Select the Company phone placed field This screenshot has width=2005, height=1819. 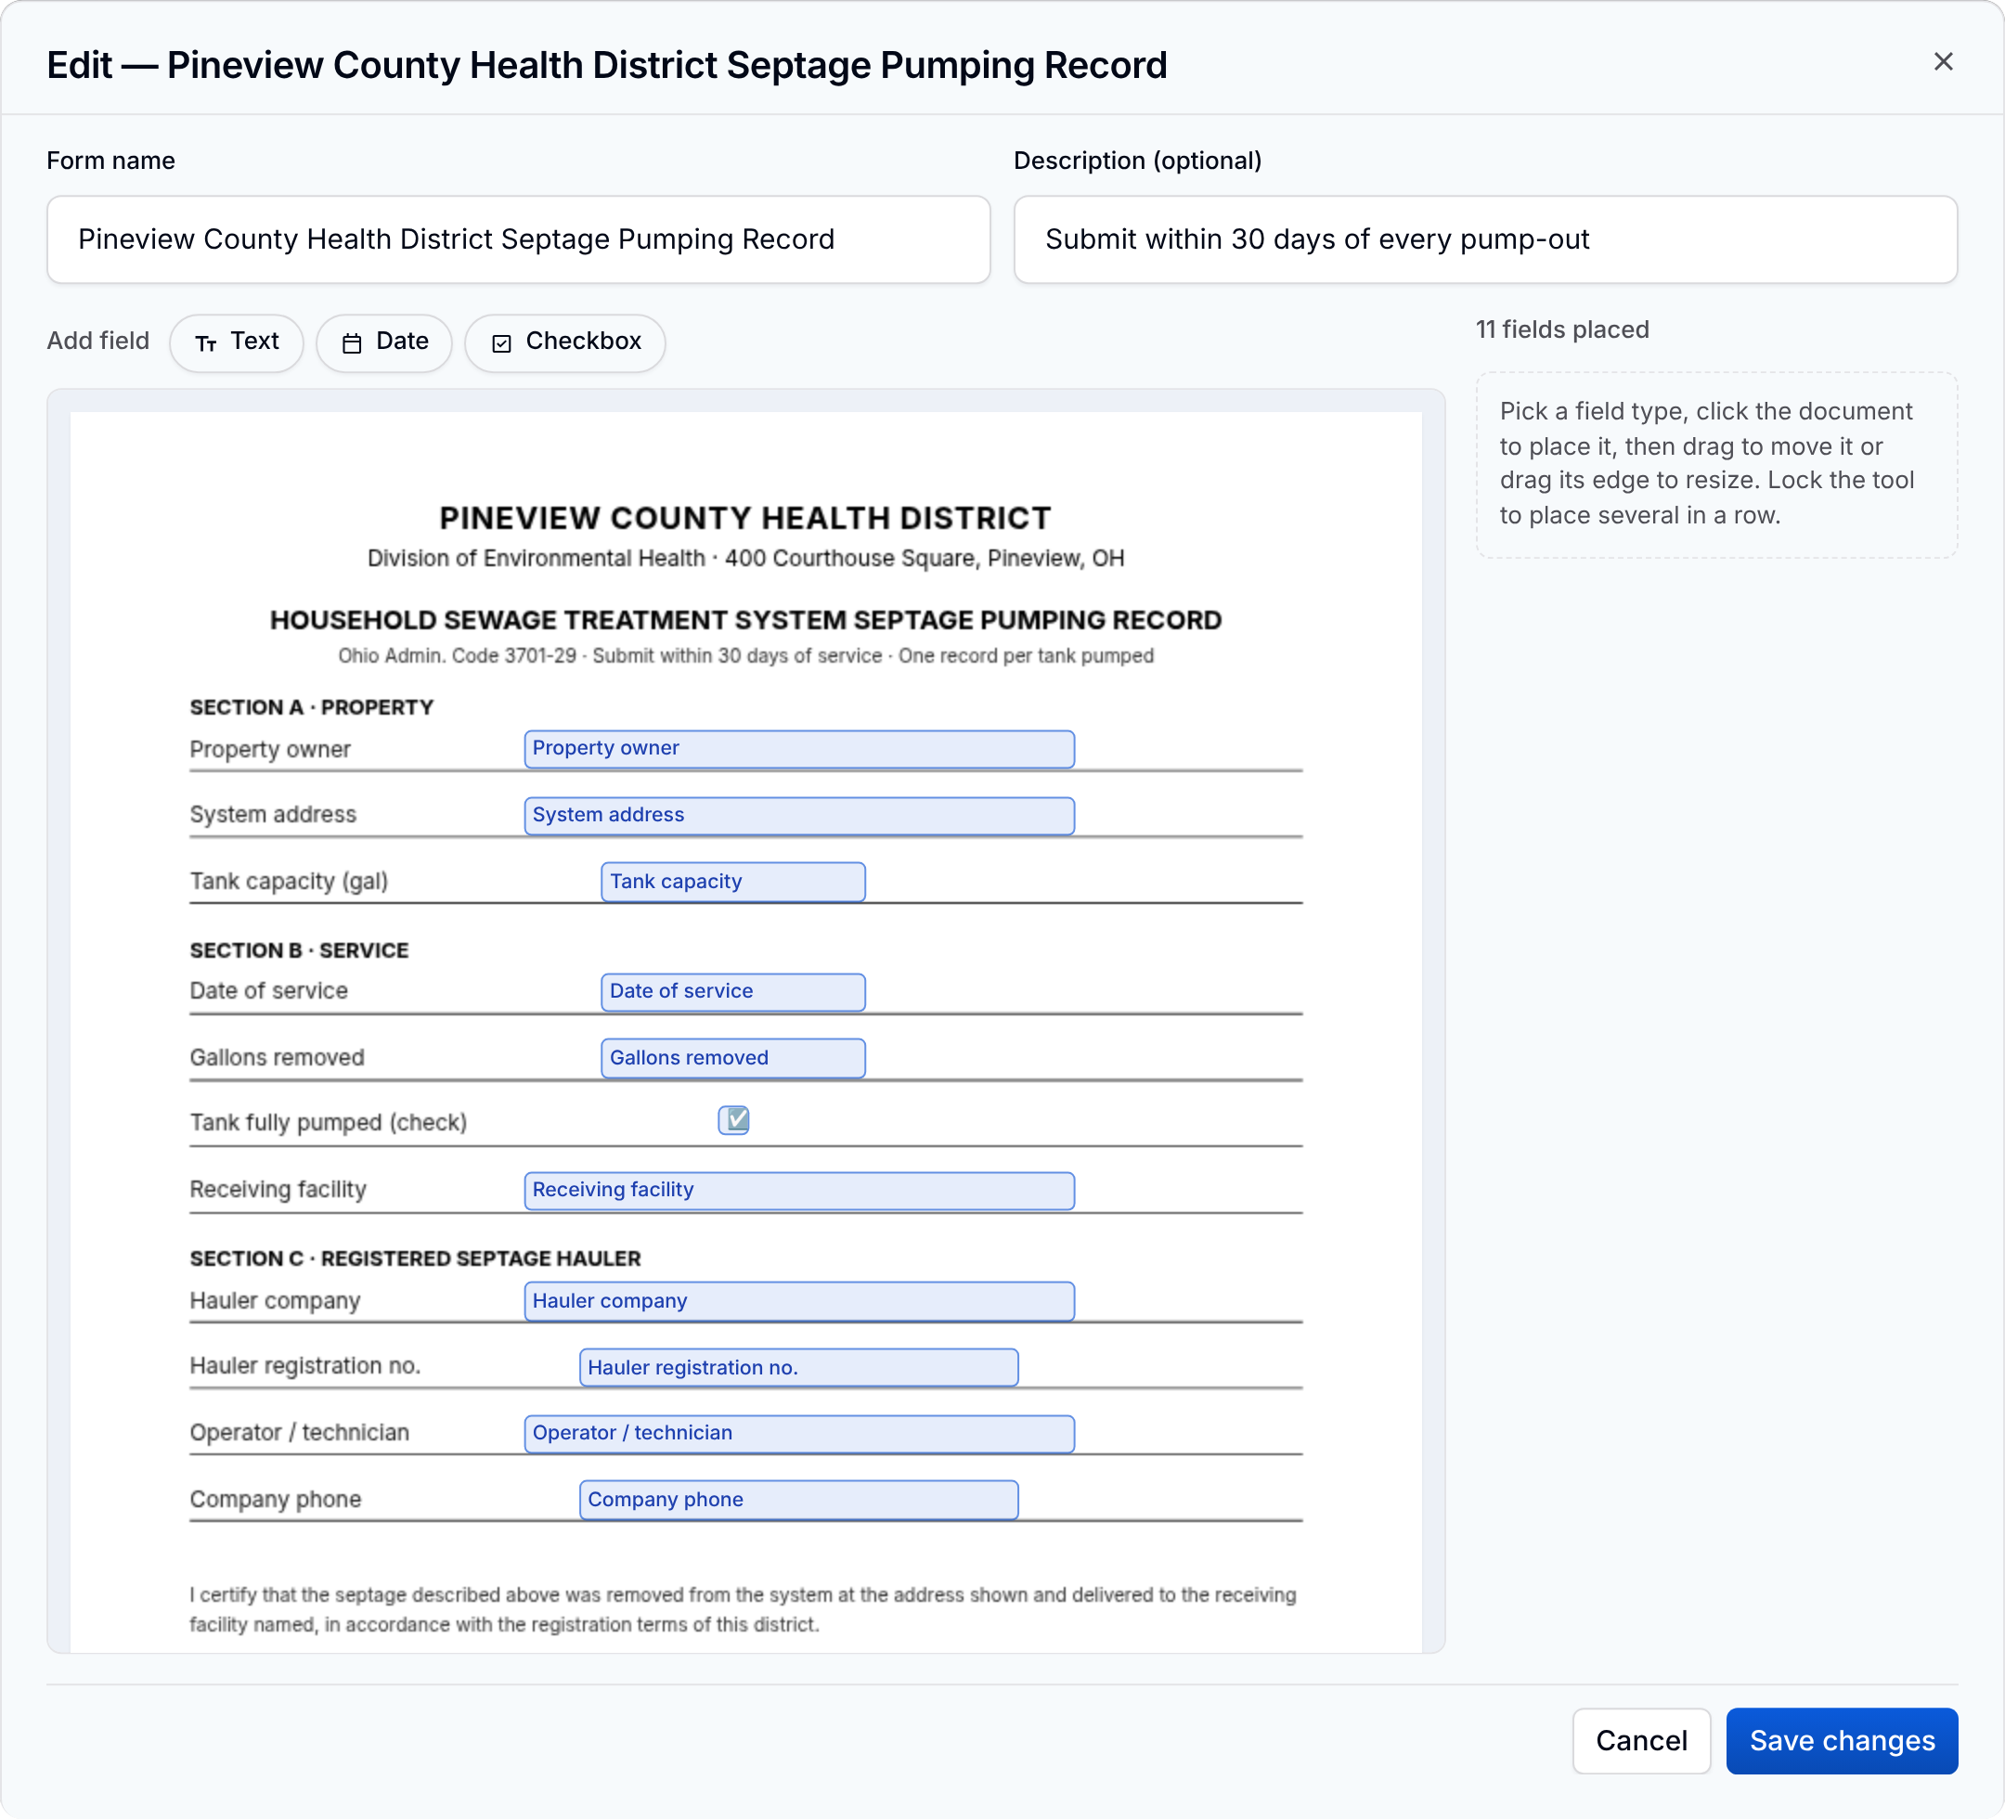(x=798, y=1500)
